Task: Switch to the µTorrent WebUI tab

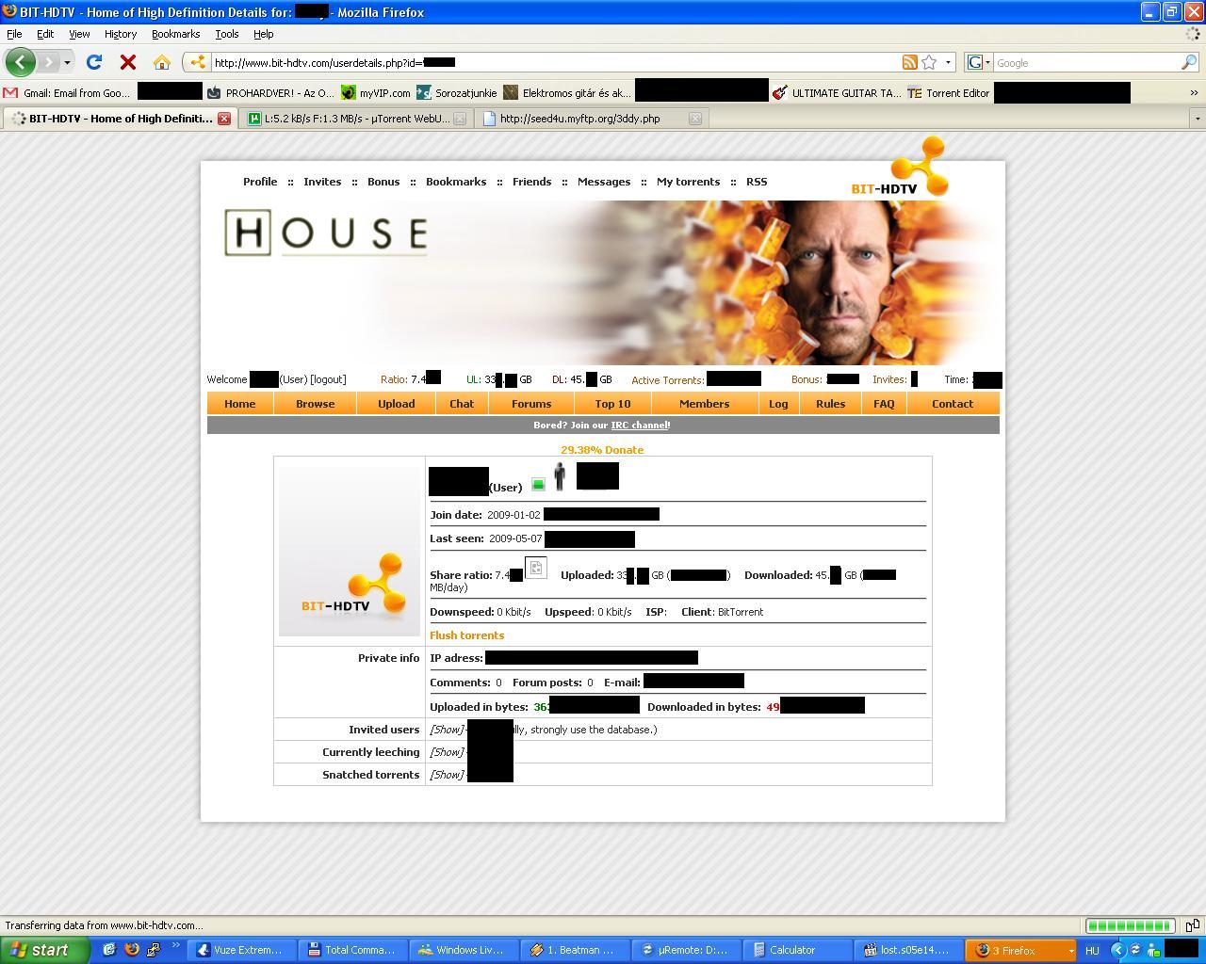Action: click(357, 119)
